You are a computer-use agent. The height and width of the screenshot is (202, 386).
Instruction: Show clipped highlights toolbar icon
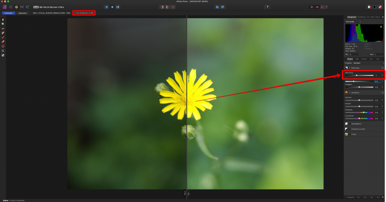click(369, 7)
